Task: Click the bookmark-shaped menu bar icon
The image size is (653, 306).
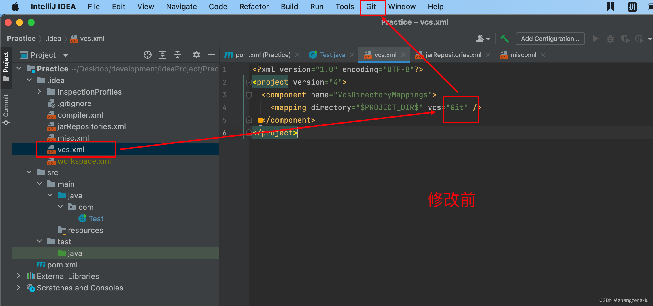Action: coord(610,7)
